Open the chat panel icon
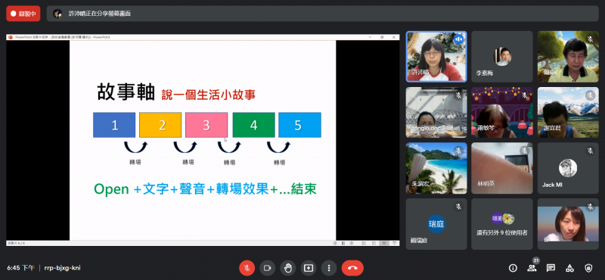The height and width of the screenshot is (280, 605). pyautogui.click(x=551, y=268)
